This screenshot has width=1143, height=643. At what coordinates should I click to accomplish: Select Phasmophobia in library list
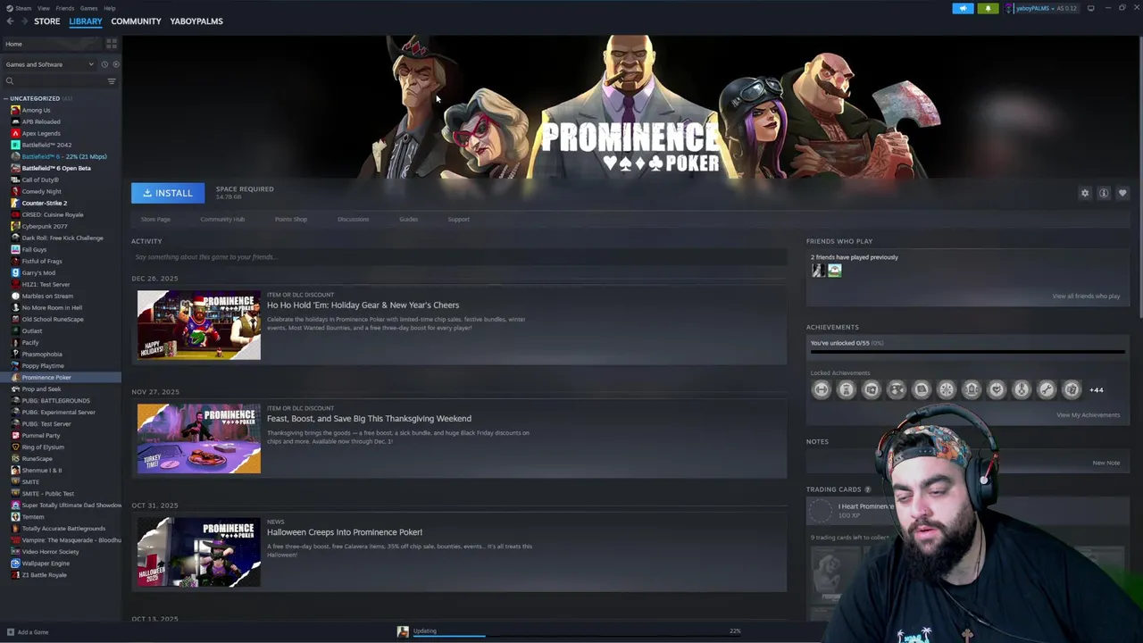point(61,354)
